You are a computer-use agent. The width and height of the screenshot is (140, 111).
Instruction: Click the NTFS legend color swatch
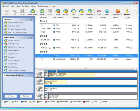(22, 102)
